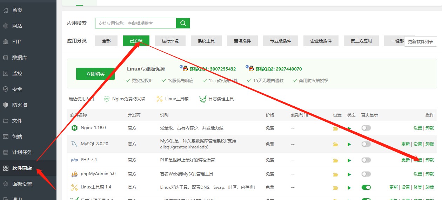Viewport: 442px width, 200px height.
Task: Click the 防火墙 firewall icon in sidebar
Action: pyautogui.click(x=6, y=105)
